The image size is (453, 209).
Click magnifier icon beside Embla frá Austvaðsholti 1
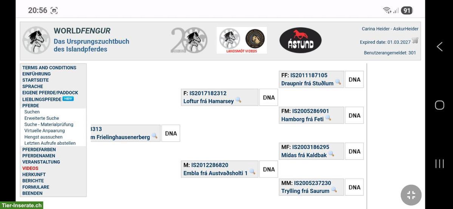point(252,172)
